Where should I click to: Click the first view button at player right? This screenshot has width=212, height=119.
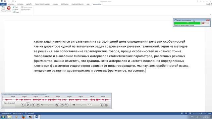tap(101, 105)
